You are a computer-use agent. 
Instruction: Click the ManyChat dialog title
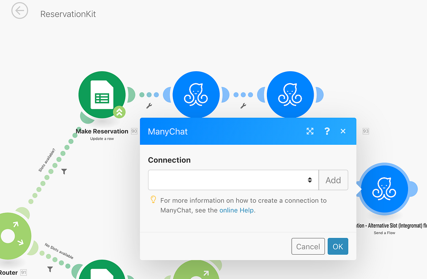click(168, 132)
